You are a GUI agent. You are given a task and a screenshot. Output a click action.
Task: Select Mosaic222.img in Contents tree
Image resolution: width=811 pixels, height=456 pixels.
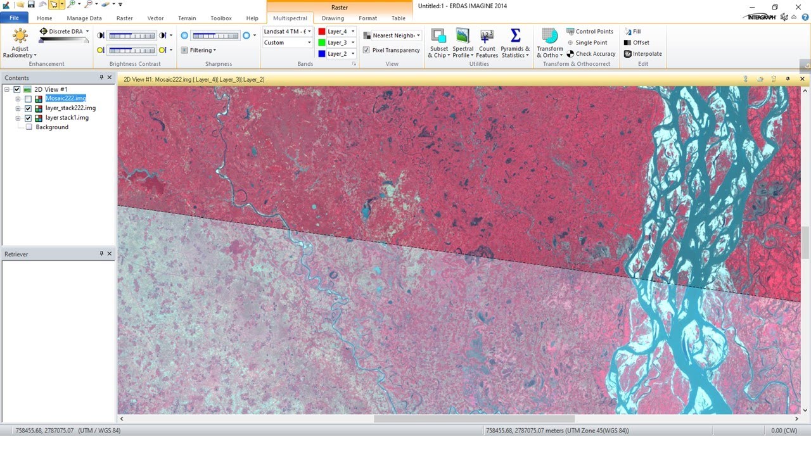(66, 99)
